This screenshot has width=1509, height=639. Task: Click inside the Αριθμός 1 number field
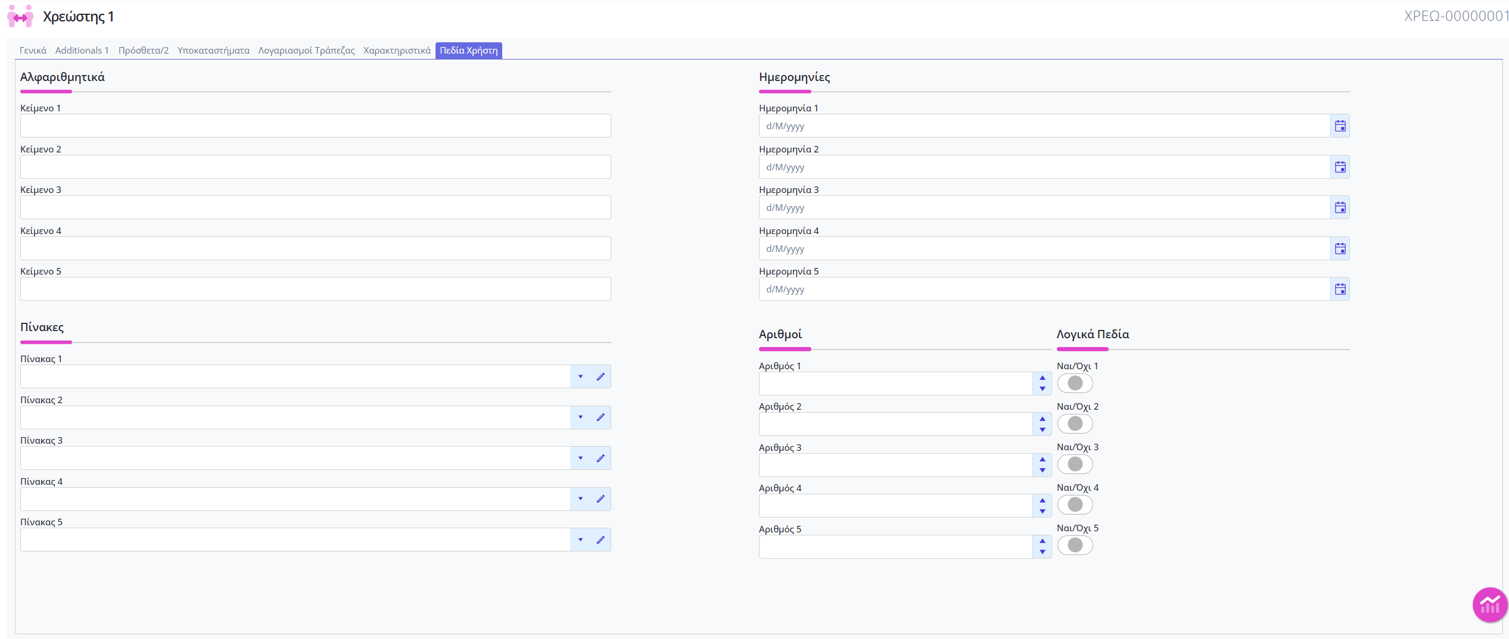pyautogui.click(x=895, y=384)
